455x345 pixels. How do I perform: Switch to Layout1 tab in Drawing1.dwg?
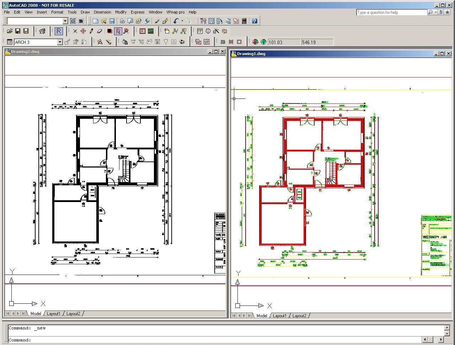click(280, 315)
